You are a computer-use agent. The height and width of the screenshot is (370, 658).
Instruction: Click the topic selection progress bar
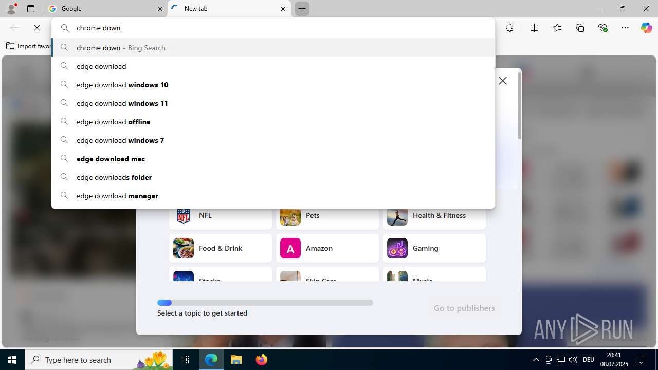coord(265,303)
